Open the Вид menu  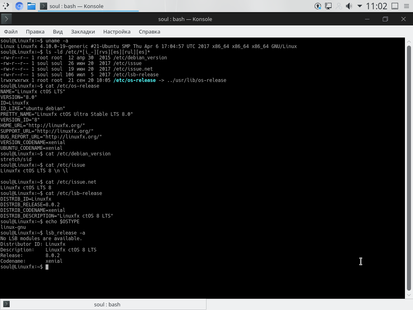(x=58, y=31)
